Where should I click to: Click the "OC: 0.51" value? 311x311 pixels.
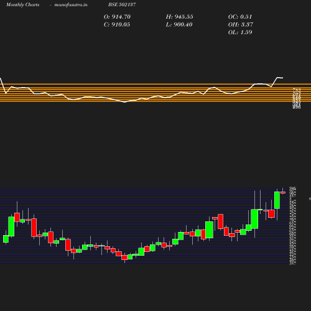[x=240, y=17]
